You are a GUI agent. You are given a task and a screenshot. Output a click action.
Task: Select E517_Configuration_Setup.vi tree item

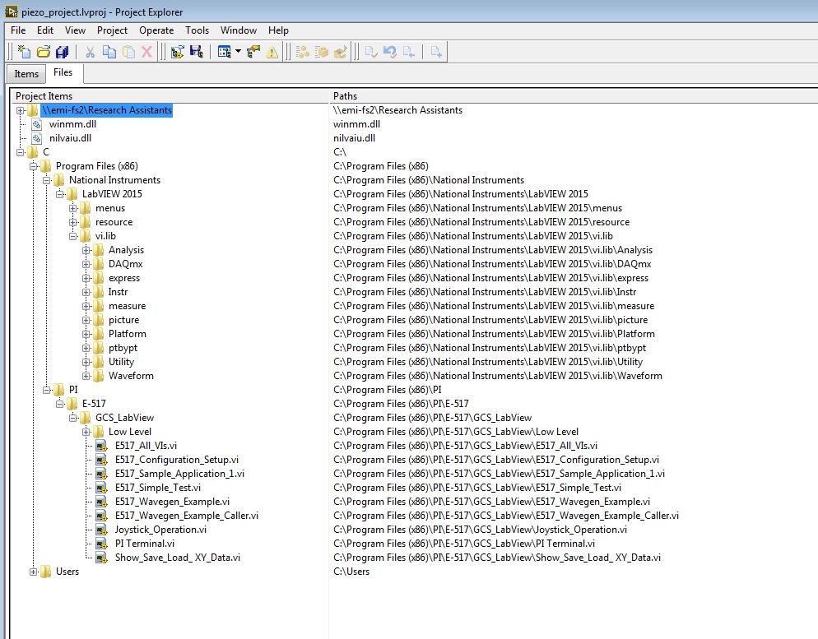(177, 460)
